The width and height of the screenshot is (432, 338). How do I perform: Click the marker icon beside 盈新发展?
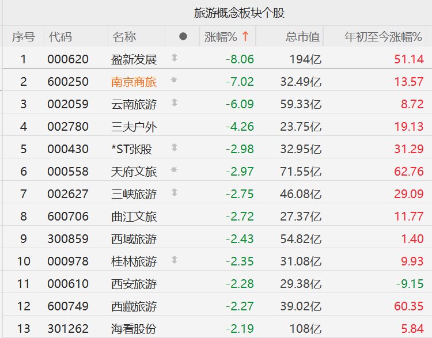(175, 59)
